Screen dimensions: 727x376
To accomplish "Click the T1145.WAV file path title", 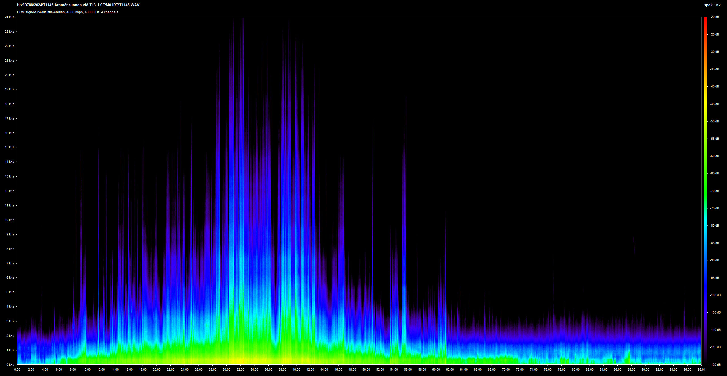I will tap(78, 5).
